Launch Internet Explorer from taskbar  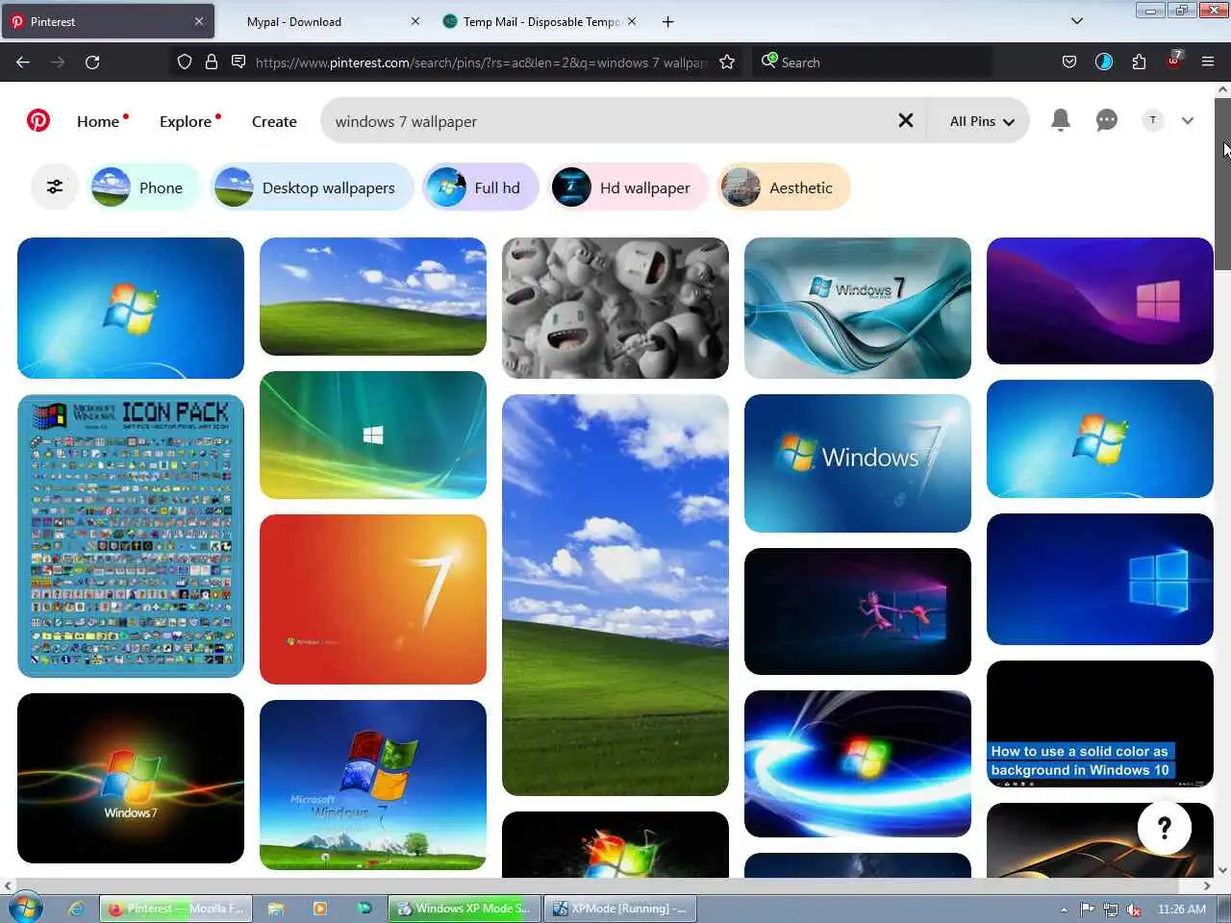pyautogui.click(x=76, y=909)
